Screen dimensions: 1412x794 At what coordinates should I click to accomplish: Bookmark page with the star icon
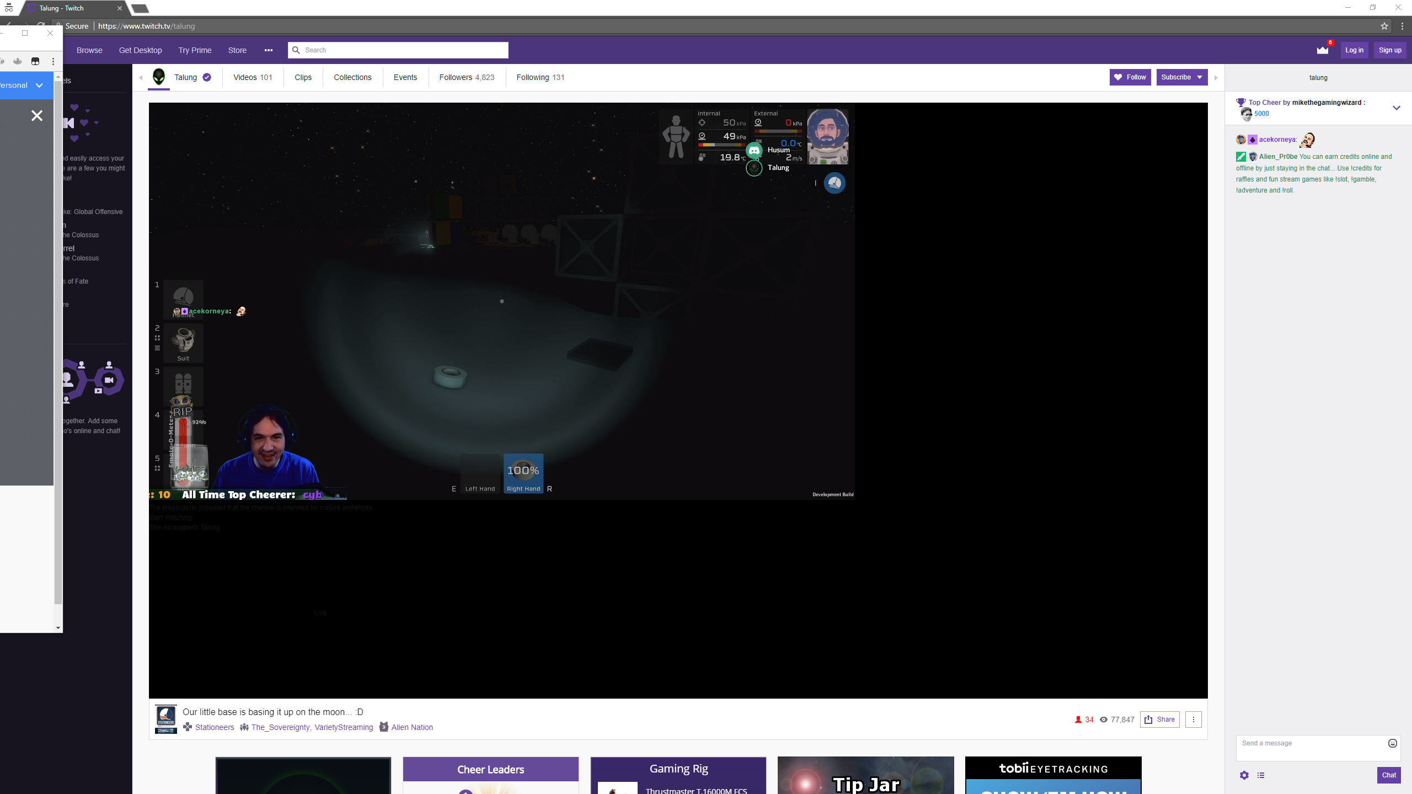point(1384,26)
